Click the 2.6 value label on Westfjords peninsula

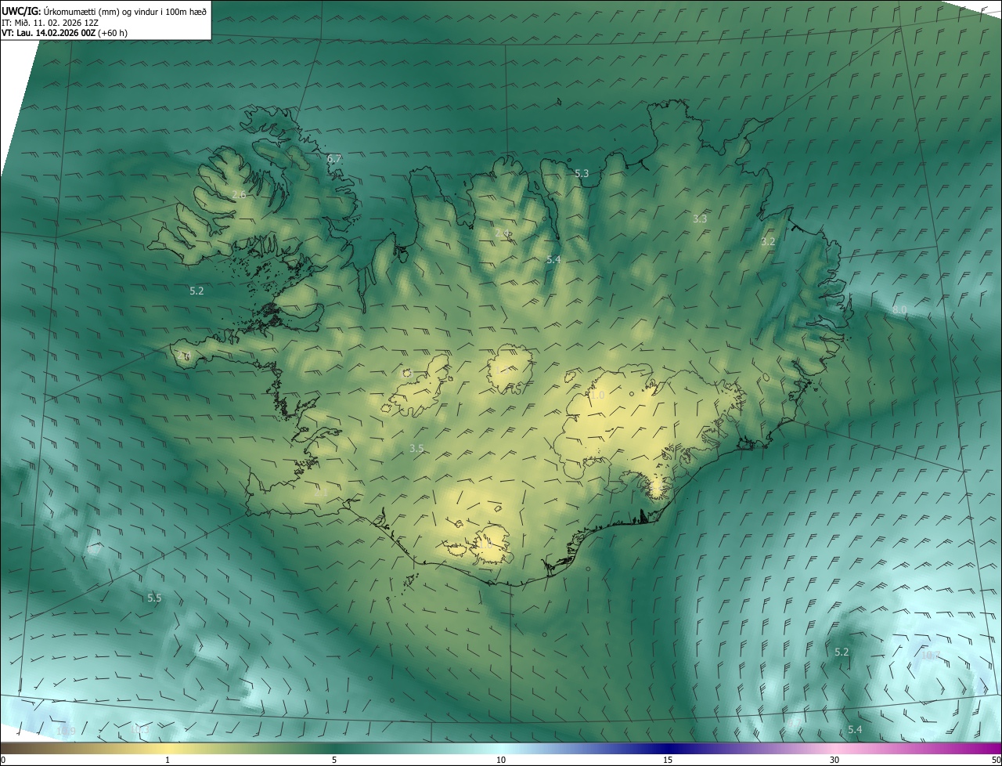240,194
